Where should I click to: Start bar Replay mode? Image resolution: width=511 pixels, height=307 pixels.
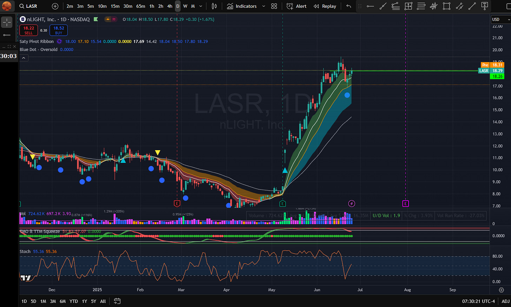point(325,6)
